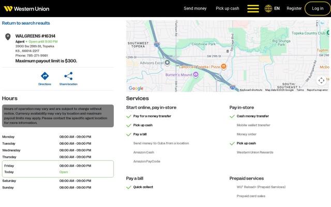331x207 pixels.
Task: Click 'Pick up cash' under Start online
Action: pyautogui.click(x=143, y=125)
